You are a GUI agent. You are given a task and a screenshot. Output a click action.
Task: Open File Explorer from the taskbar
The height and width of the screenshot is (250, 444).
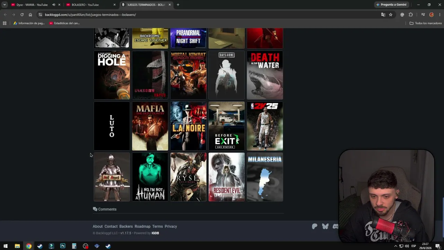17,246
